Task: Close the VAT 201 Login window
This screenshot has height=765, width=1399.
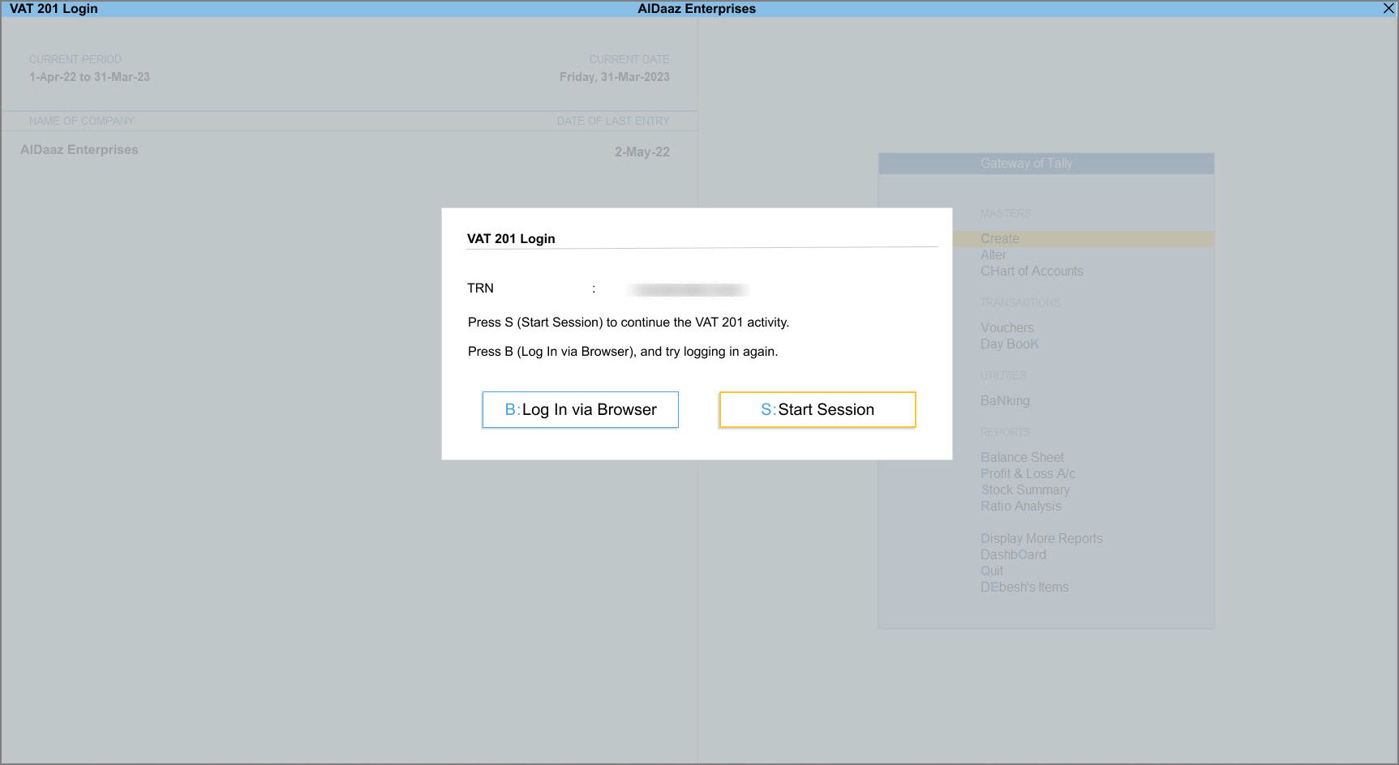Action: [1388, 8]
